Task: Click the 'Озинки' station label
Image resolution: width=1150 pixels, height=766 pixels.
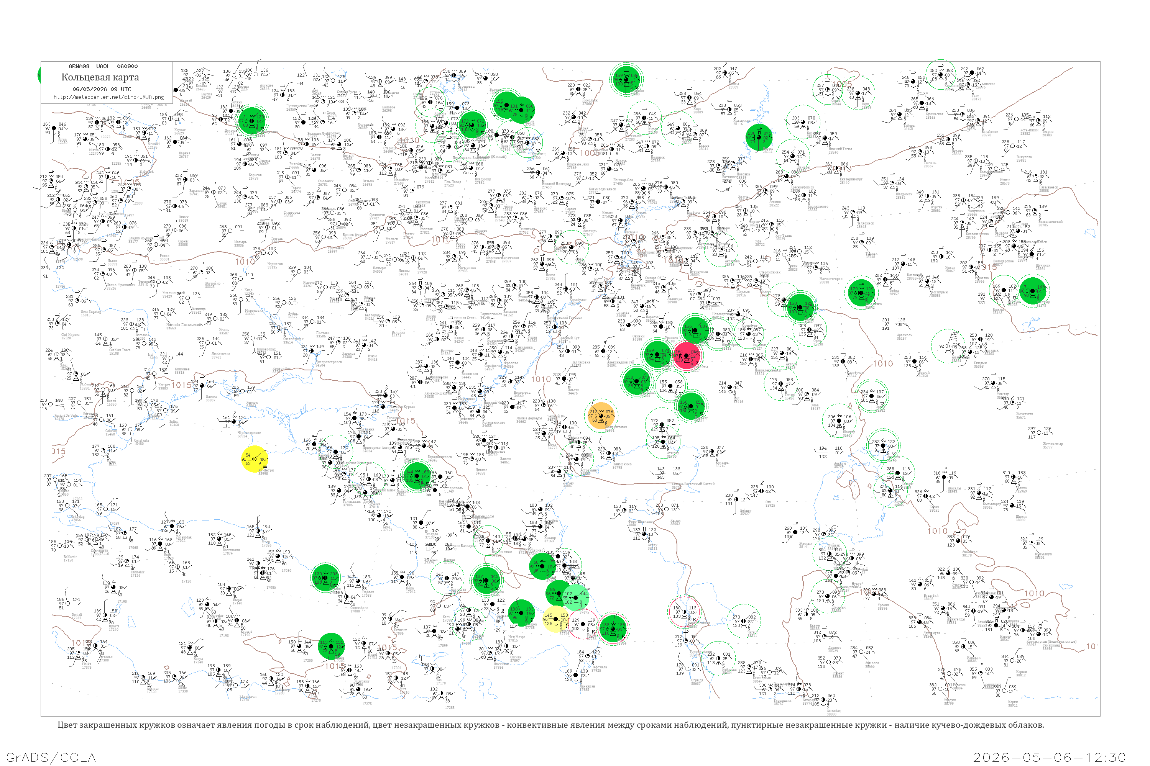Action: coord(638,337)
